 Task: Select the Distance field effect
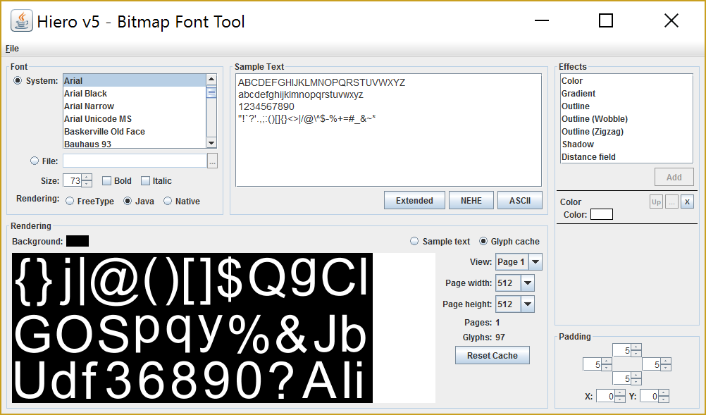[626, 156]
